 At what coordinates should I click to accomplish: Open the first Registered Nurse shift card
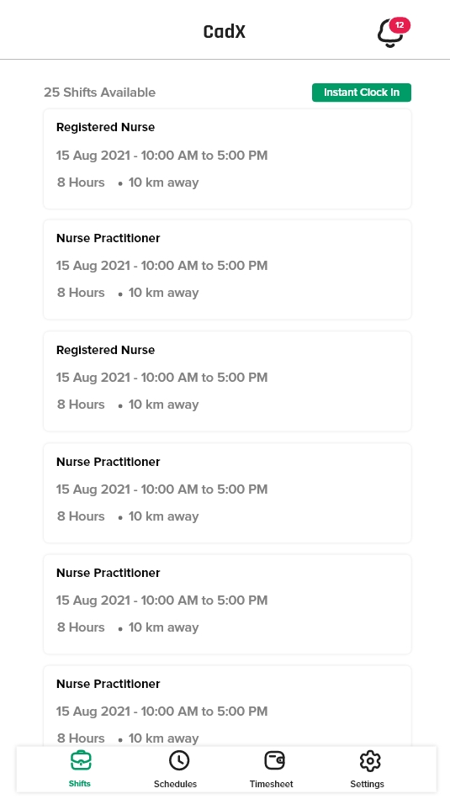pyautogui.click(x=227, y=159)
